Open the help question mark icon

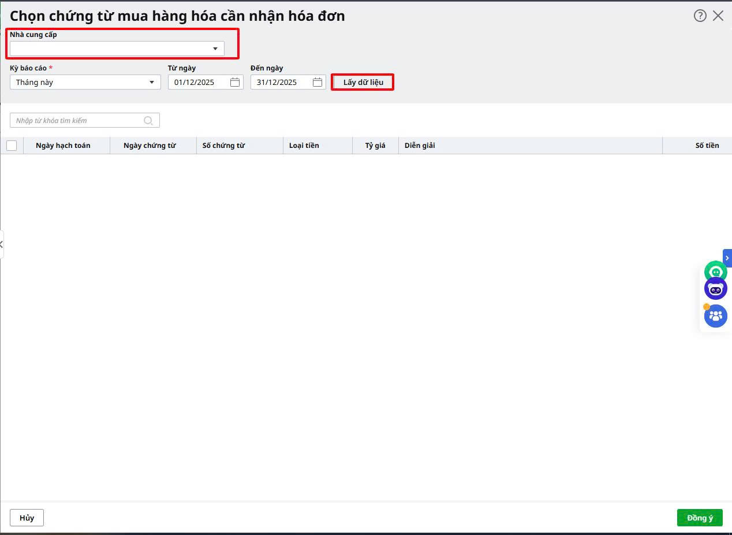click(x=700, y=16)
